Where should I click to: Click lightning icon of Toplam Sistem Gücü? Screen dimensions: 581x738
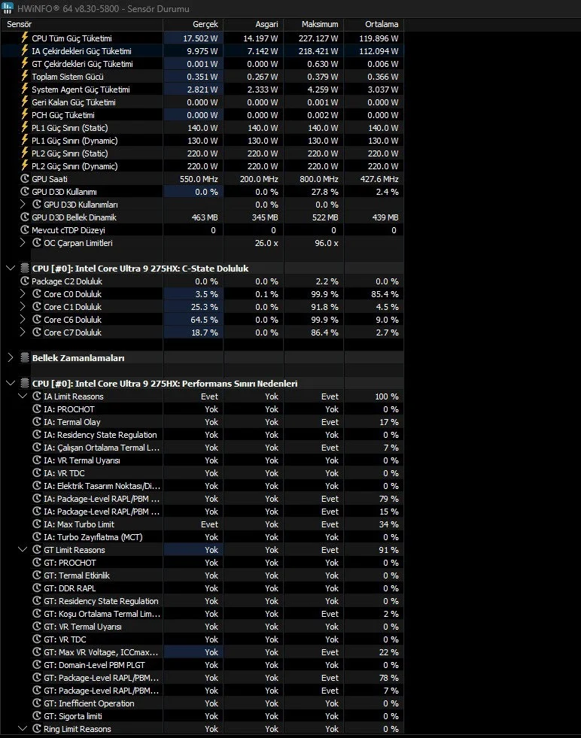tap(25, 76)
